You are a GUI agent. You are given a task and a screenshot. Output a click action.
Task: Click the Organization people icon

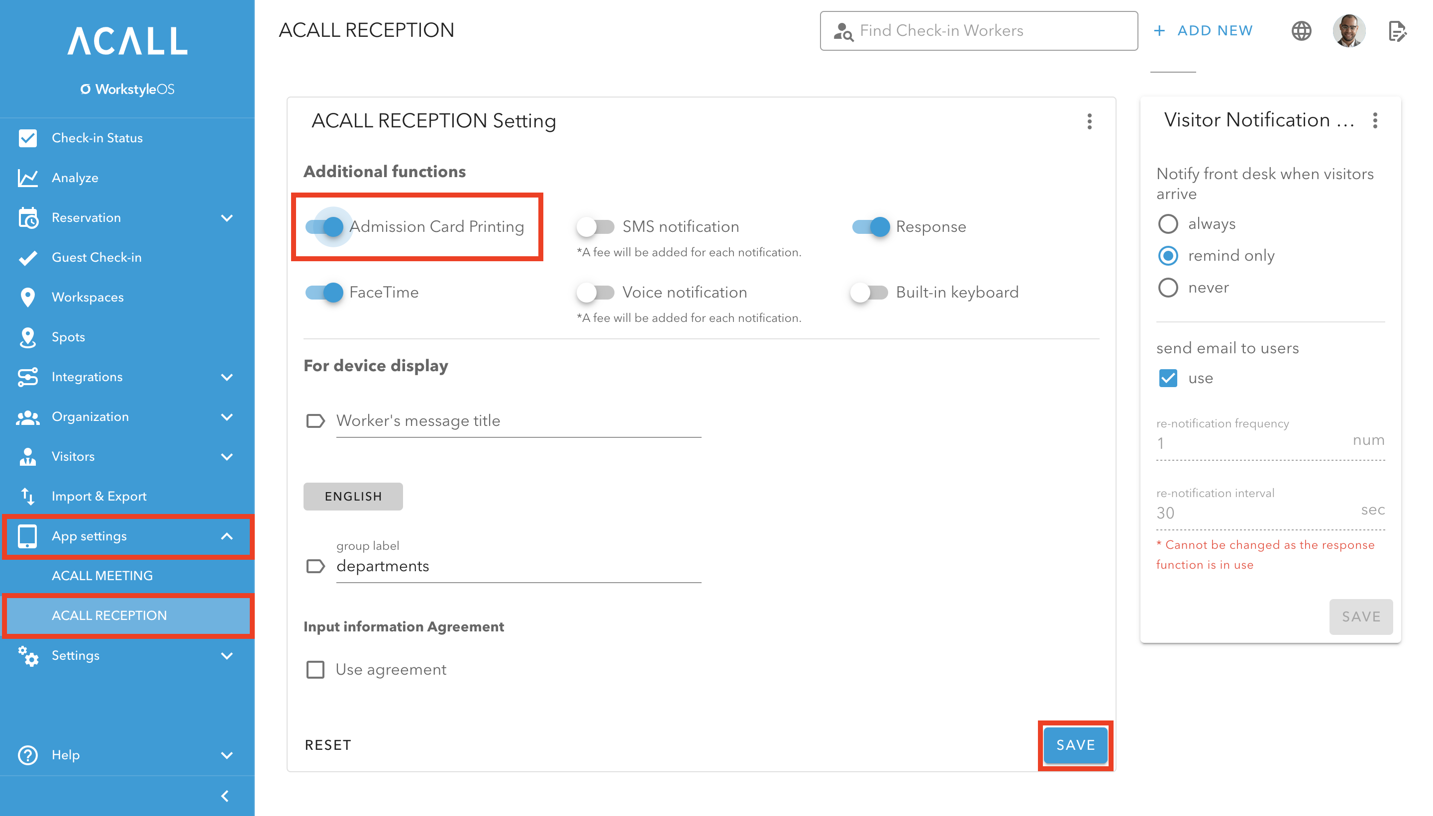pyautogui.click(x=27, y=417)
